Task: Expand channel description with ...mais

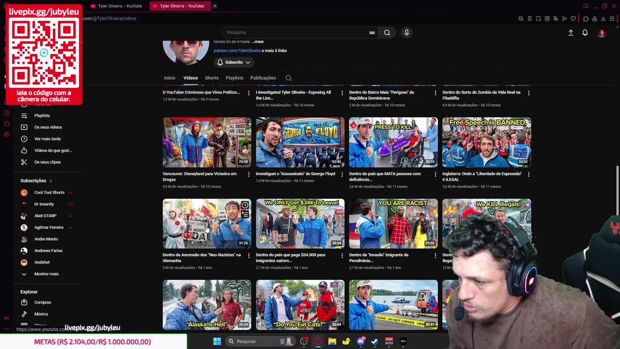Action: [258, 42]
